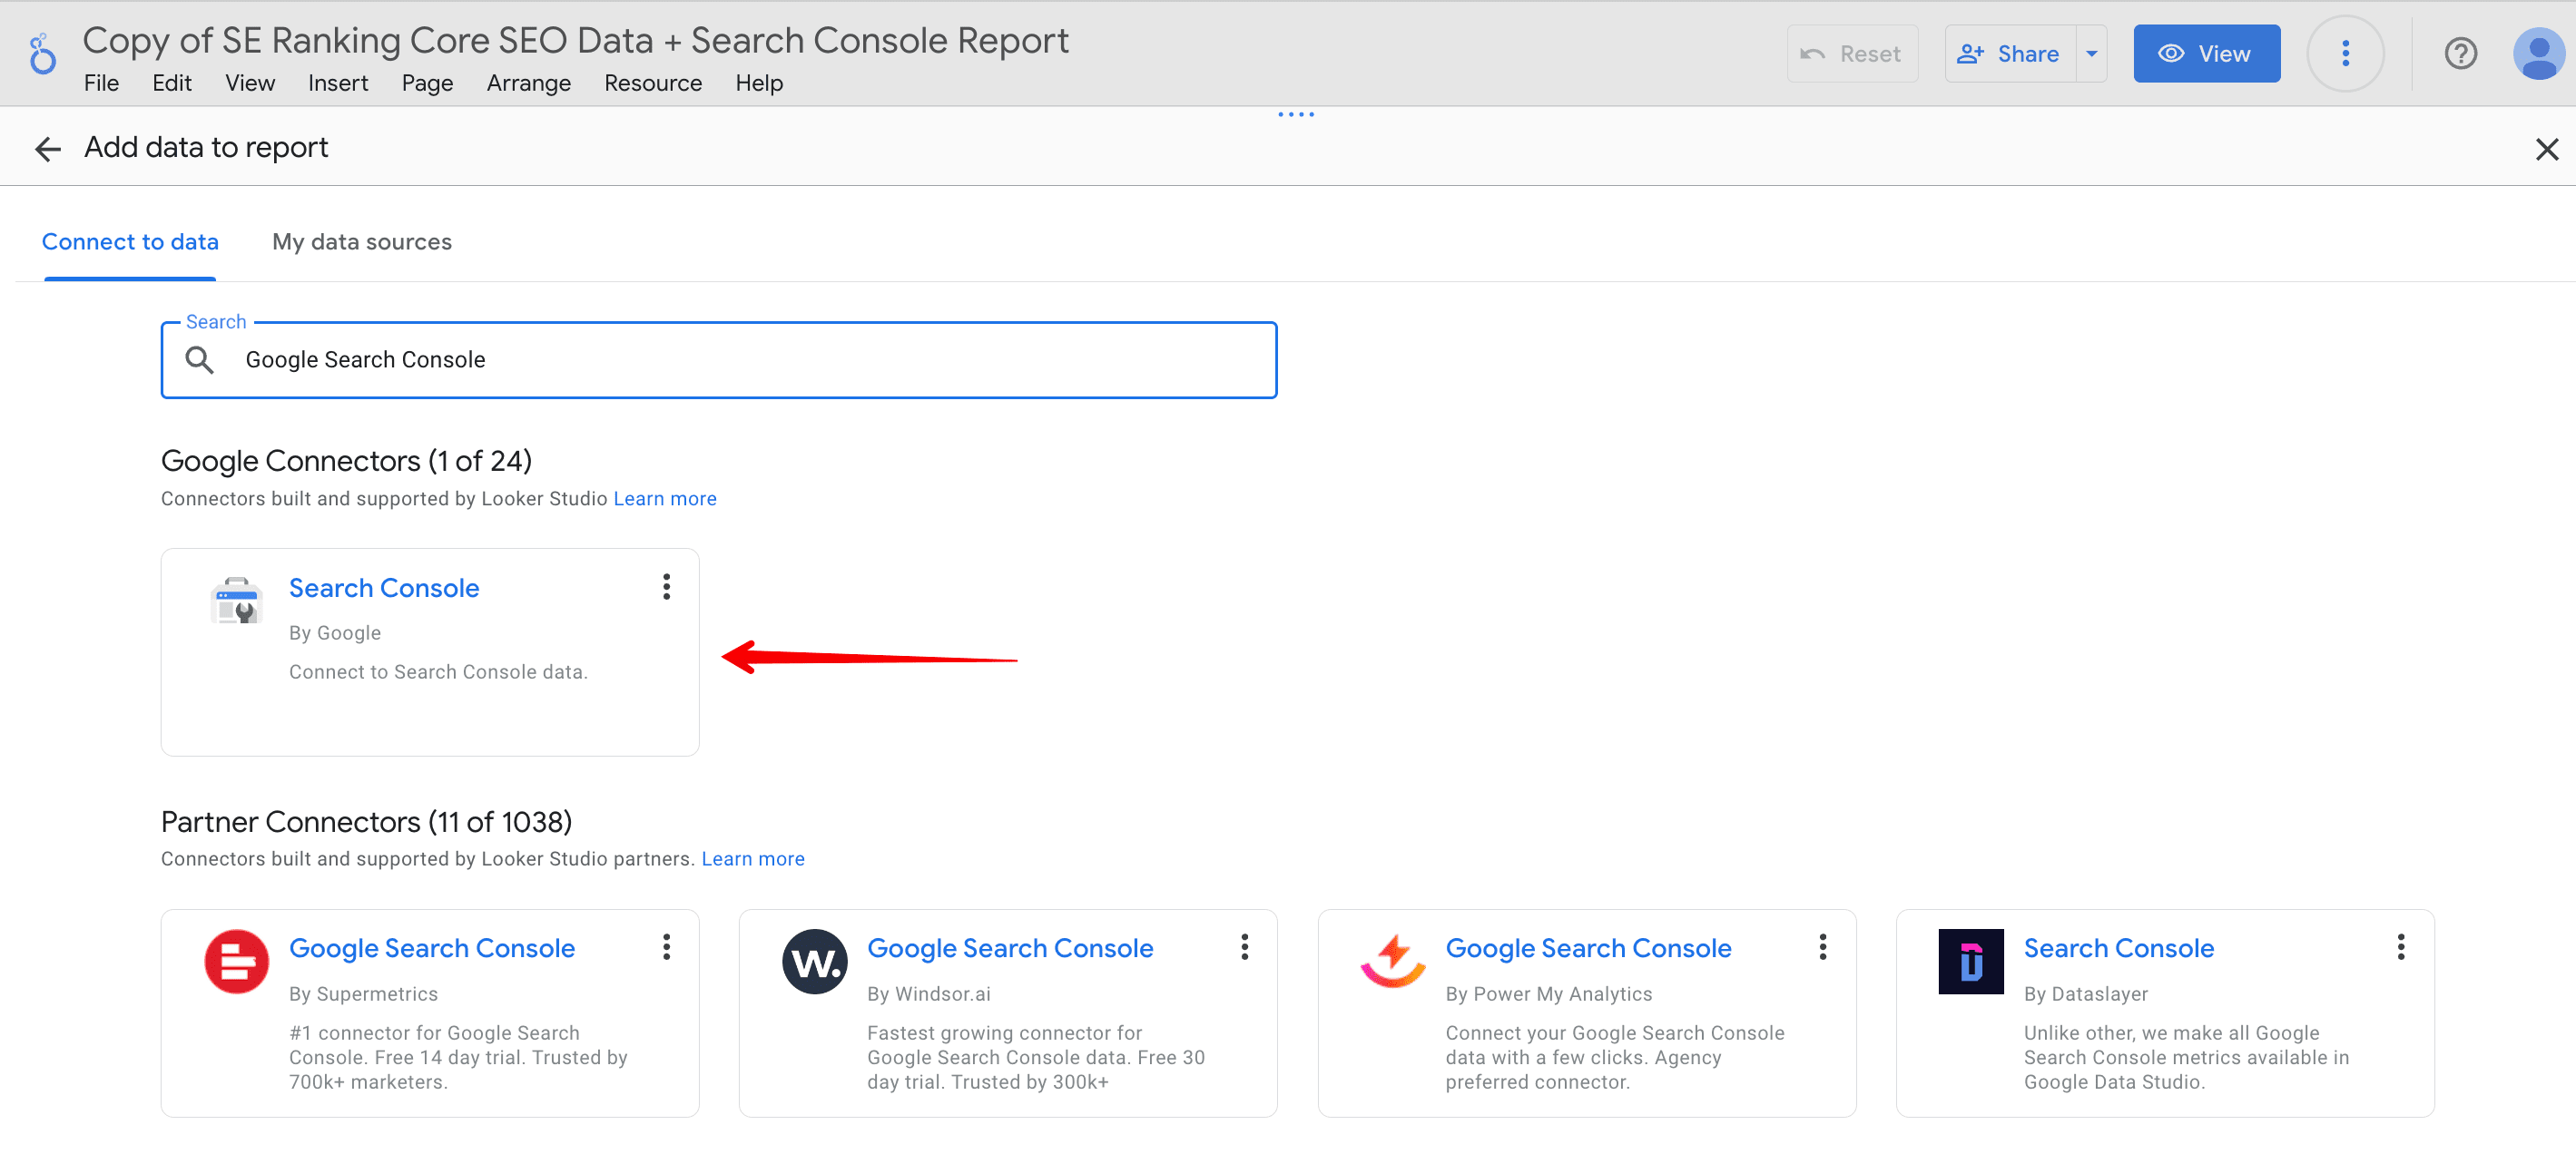Open the Looker Studio home logo
The width and height of the screenshot is (2576, 1154).
click(42, 54)
